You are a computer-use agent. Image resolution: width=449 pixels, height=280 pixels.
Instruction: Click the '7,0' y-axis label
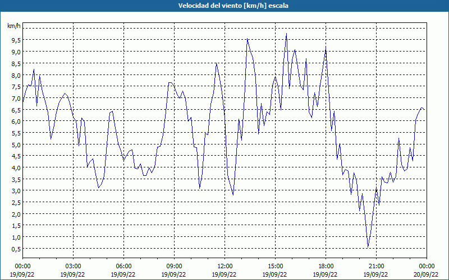[16, 99]
